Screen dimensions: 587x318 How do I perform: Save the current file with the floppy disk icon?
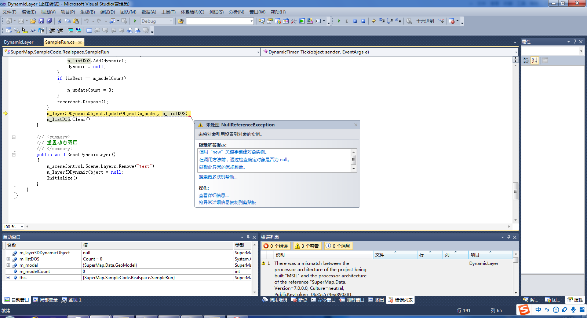(41, 21)
